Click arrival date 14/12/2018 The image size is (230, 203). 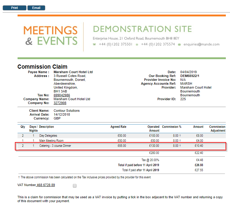pos(62,114)
